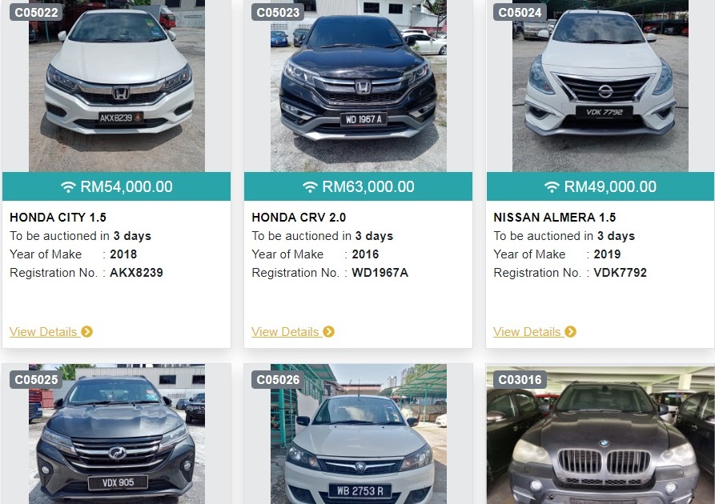
Task: Click the wifi icon beside RM49,000.00
Action: click(x=552, y=187)
